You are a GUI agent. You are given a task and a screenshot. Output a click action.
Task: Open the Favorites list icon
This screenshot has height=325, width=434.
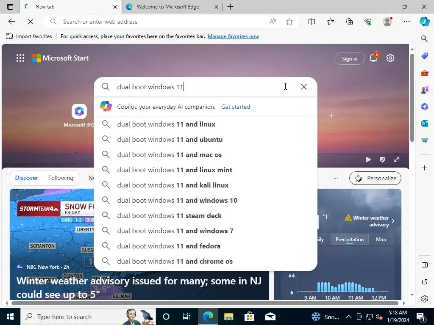click(x=331, y=22)
